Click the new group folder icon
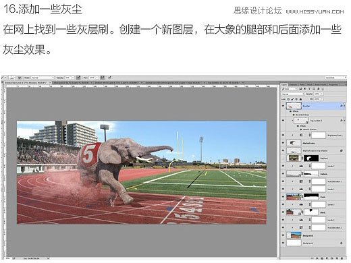This screenshot has width=351, height=263. (x=332, y=258)
